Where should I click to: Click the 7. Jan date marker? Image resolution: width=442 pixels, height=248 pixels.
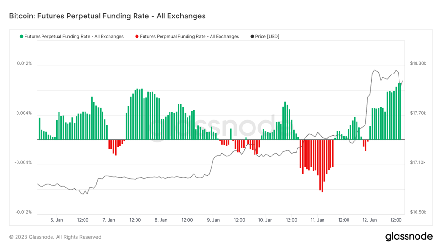click(109, 220)
